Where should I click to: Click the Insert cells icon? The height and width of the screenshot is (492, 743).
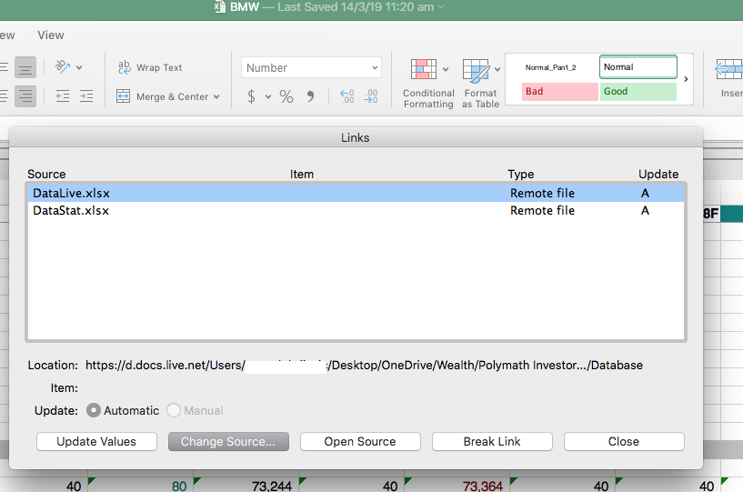[x=728, y=70]
